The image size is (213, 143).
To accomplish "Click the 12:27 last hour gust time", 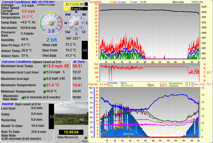I will [x=77, y=72].
